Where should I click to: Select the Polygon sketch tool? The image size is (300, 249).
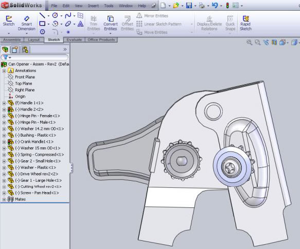click(43, 32)
